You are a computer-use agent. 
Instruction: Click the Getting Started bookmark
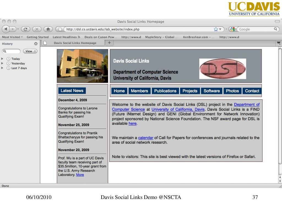coord(37,37)
